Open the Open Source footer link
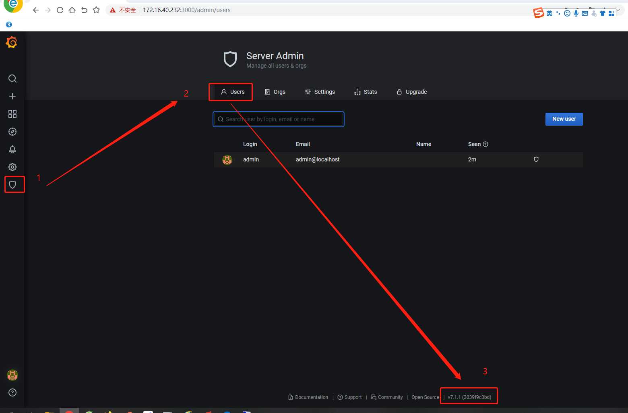The width and height of the screenshot is (628, 413). tap(425, 397)
